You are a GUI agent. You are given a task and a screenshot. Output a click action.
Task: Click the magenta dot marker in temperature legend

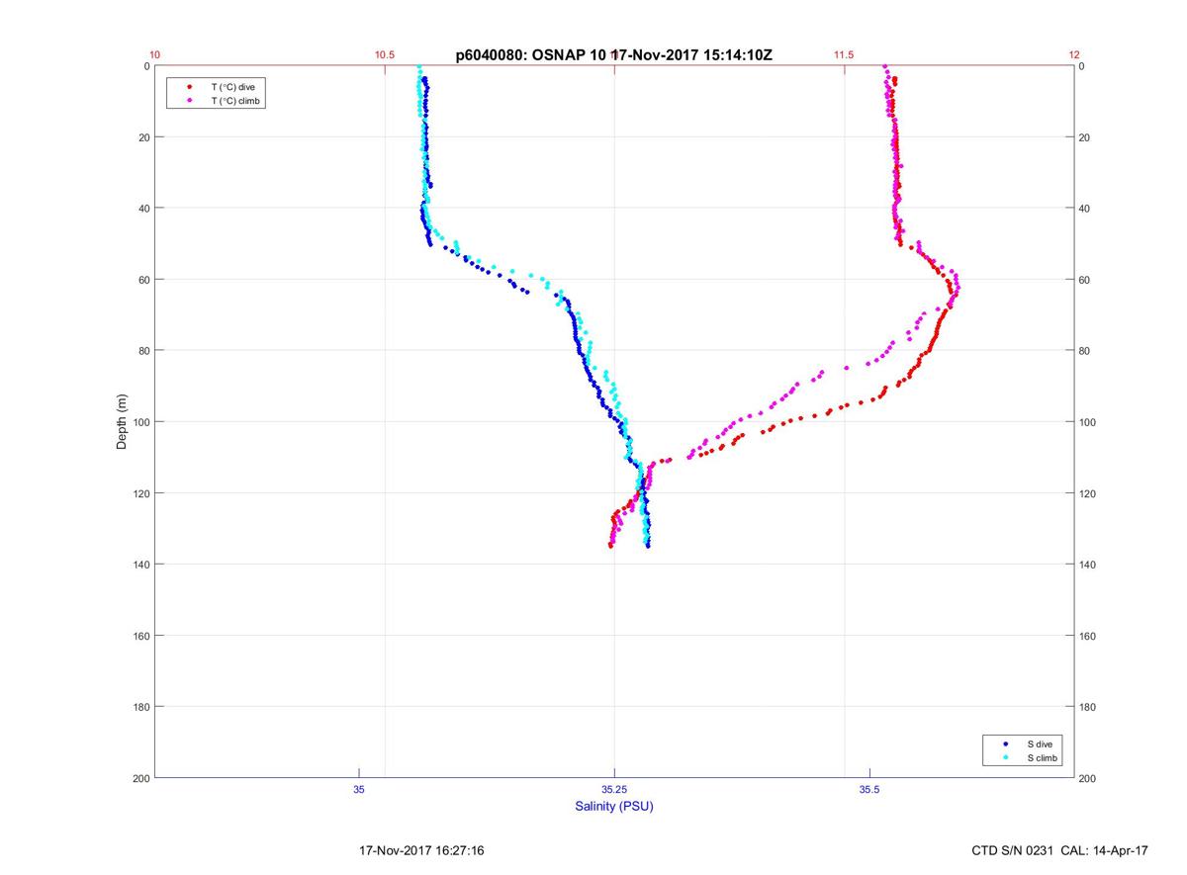pos(189,101)
